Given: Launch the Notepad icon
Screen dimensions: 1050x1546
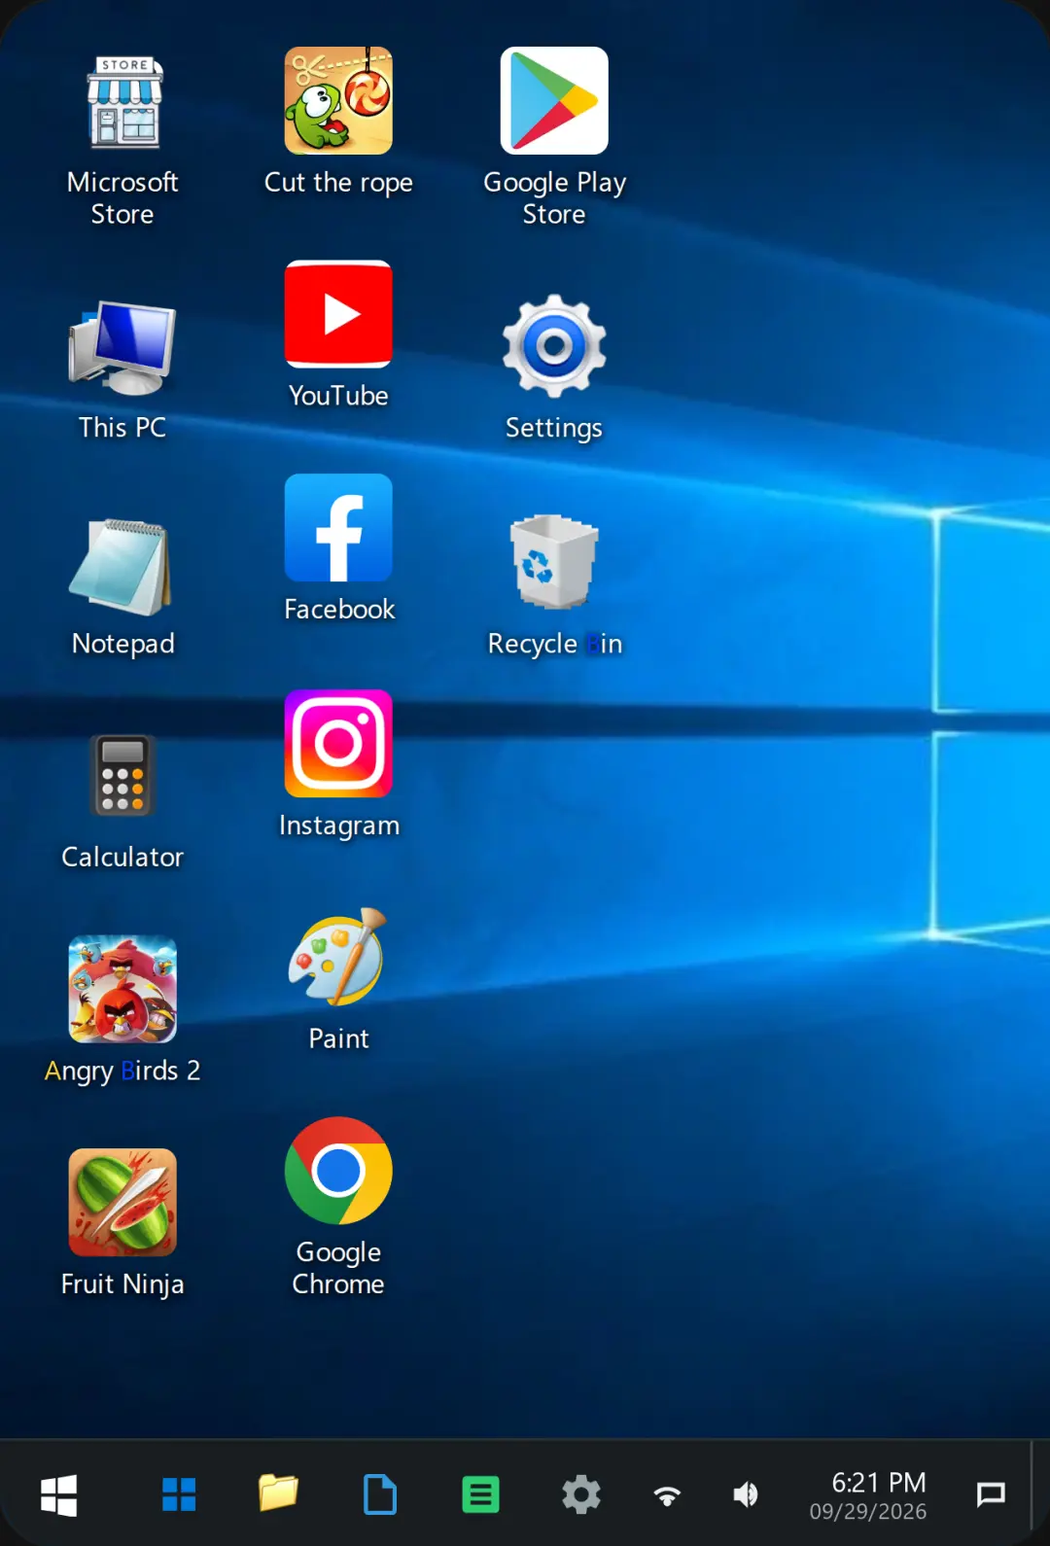Looking at the screenshot, I should coord(122,566).
